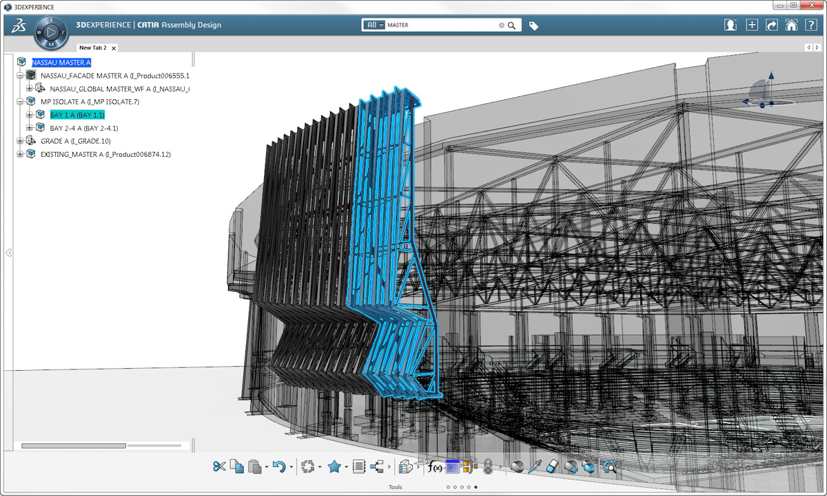
Task: Select GRADE A (I_GRADE.10) in the tree
Action: [x=76, y=141]
